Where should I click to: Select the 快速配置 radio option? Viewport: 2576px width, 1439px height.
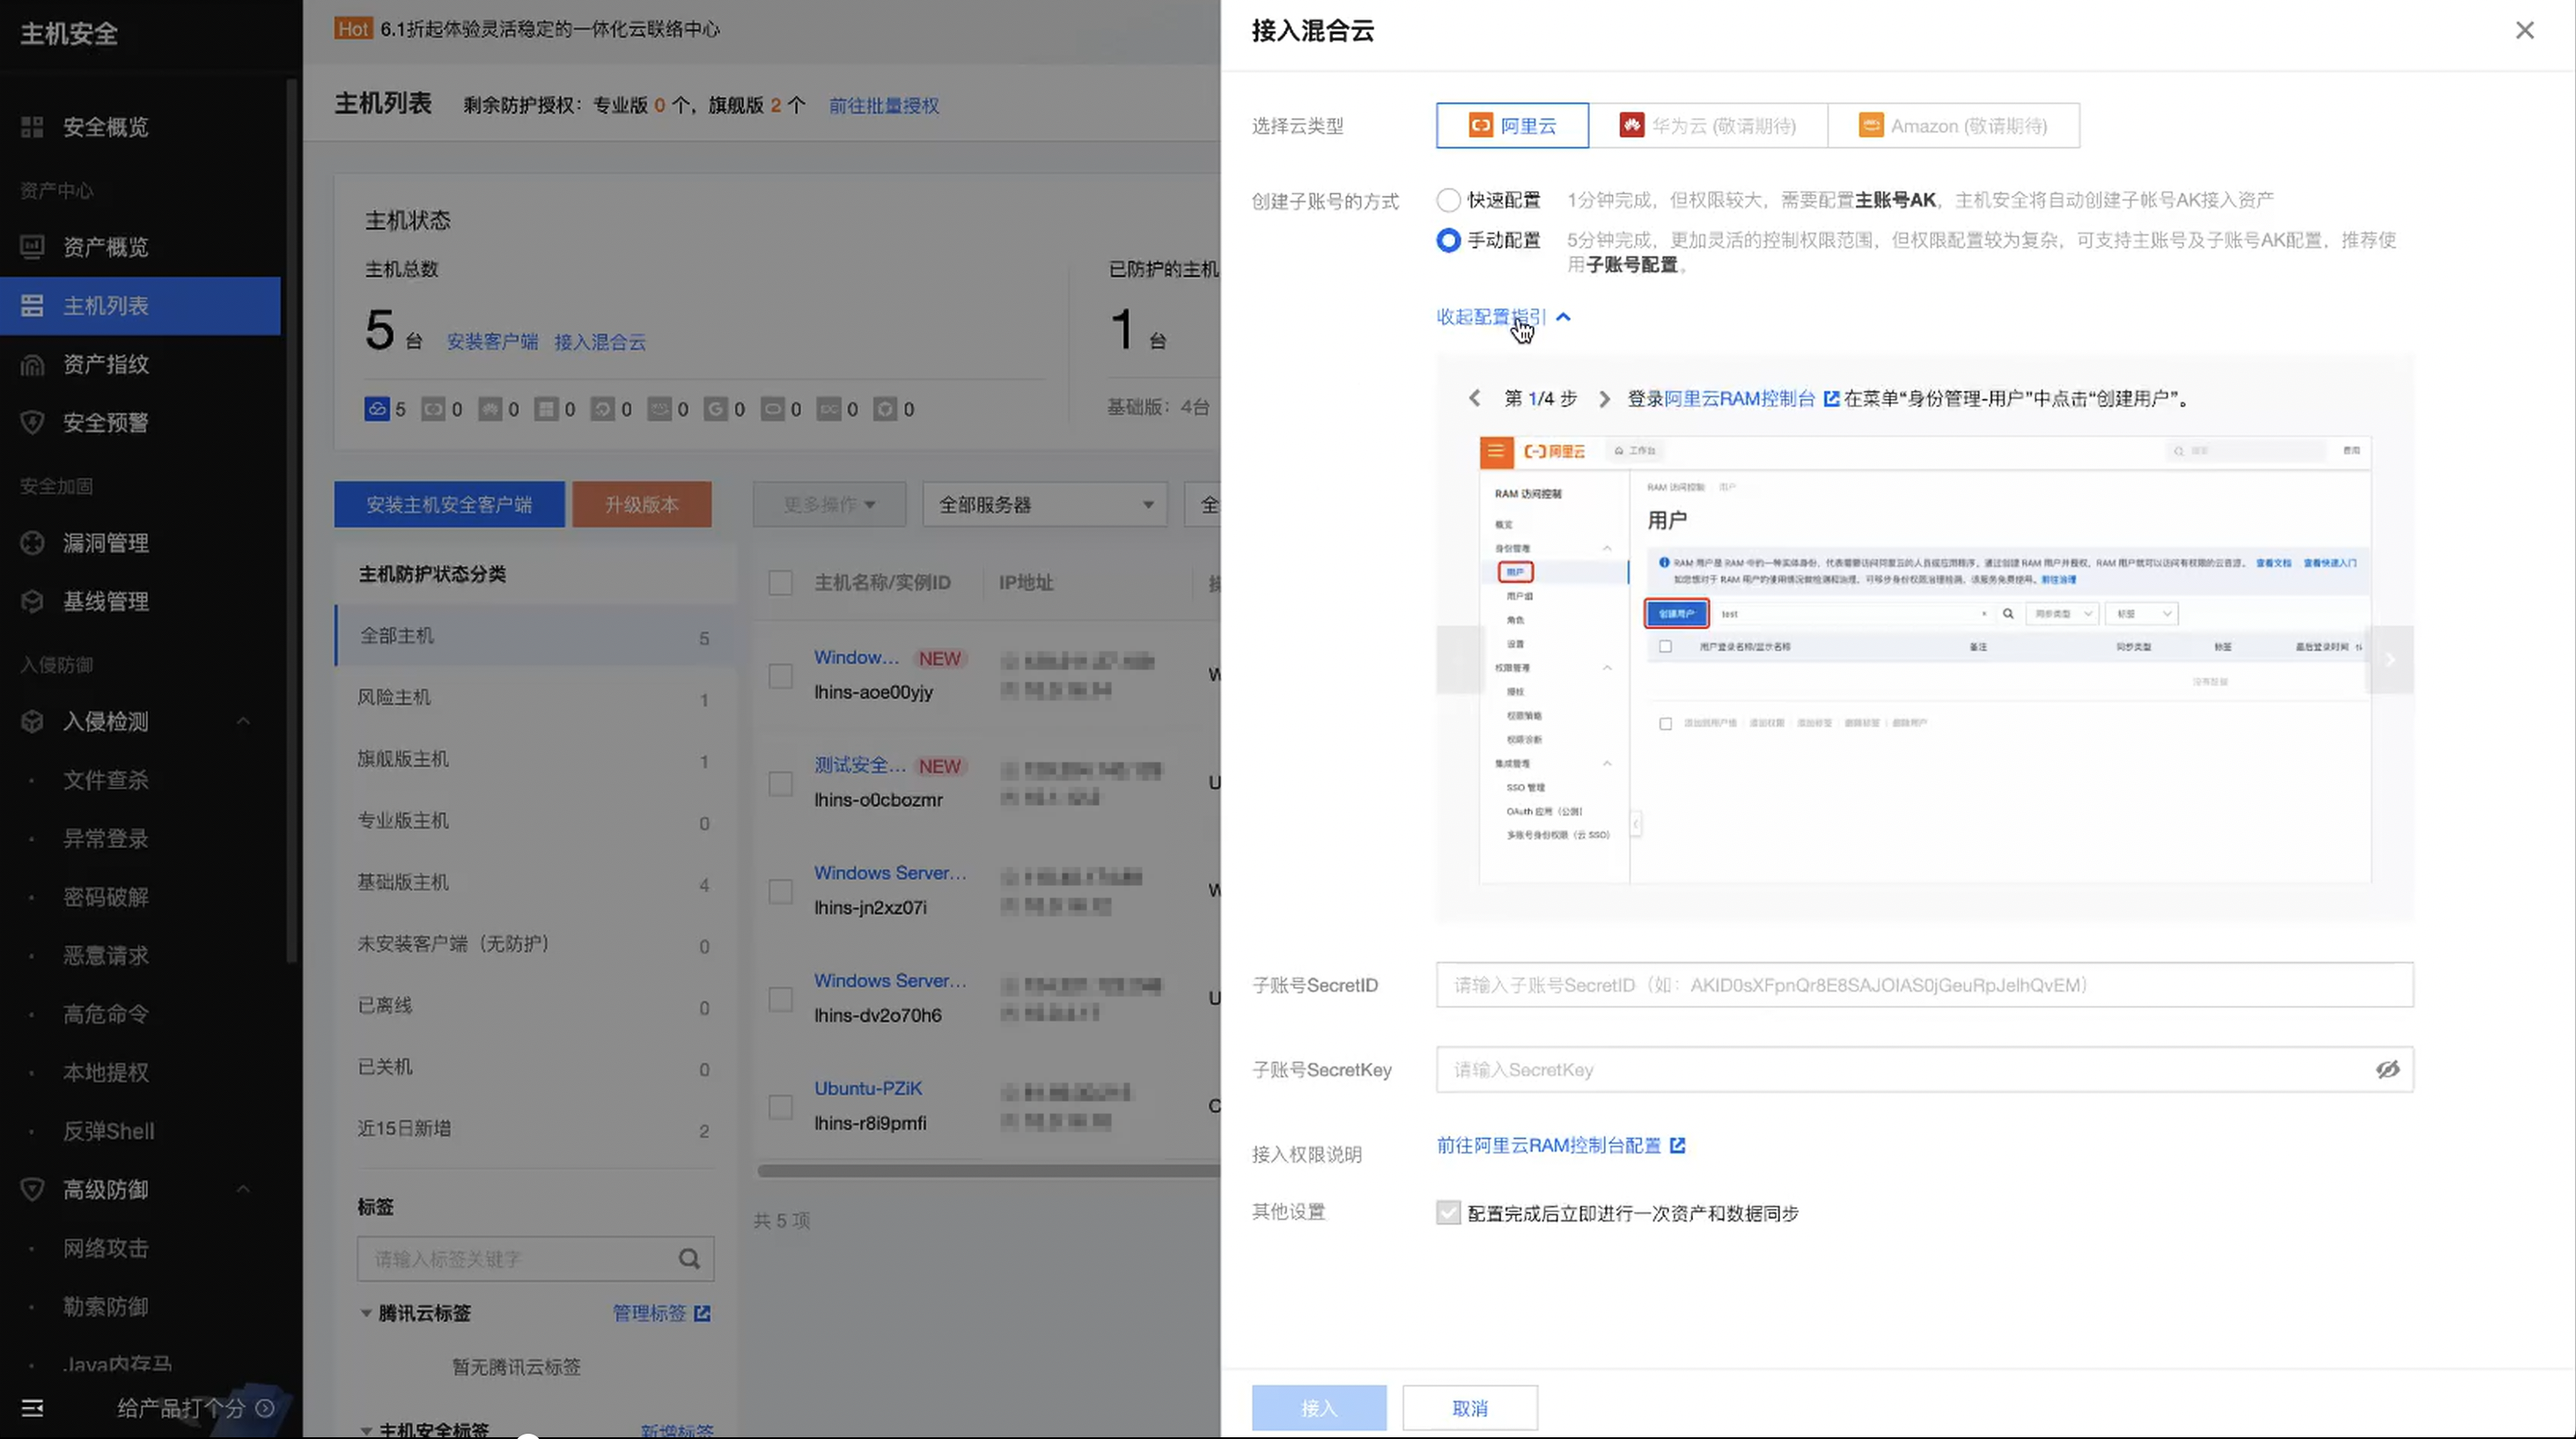point(1448,200)
